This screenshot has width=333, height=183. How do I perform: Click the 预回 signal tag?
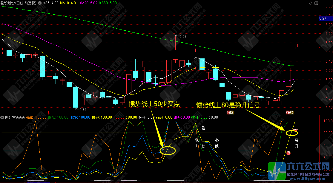click(x=230, y=113)
